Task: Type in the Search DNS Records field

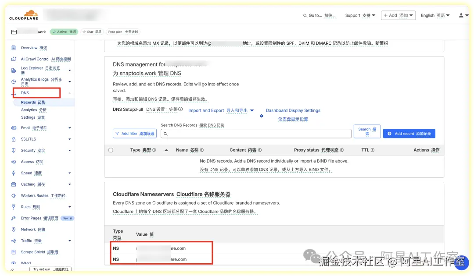Action: pos(255,133)
